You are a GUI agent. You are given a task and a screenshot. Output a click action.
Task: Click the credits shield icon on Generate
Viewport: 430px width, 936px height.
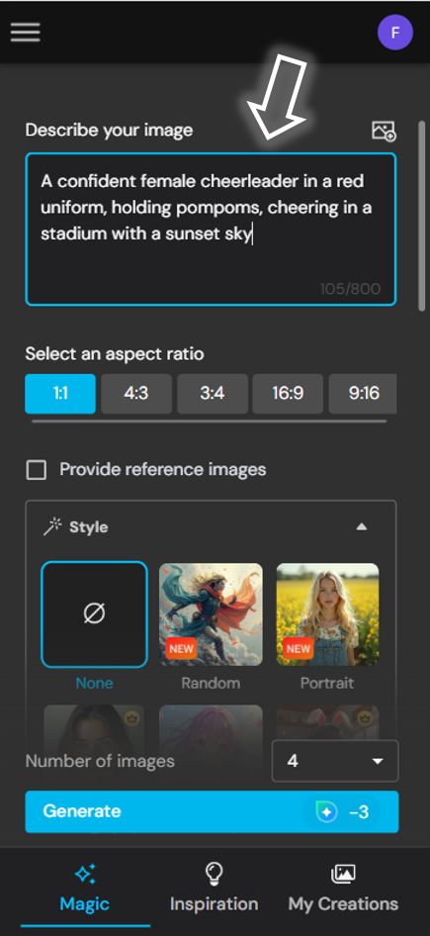coord(326,812)
